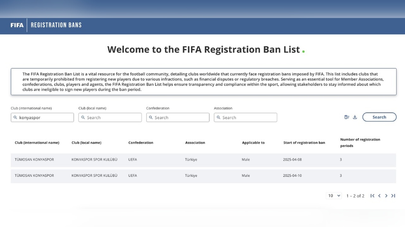The width and height of the screenshot is (405, 227).
Task: Click the clear filters icon
Action: pyautogui.click(x=347, y=117)
